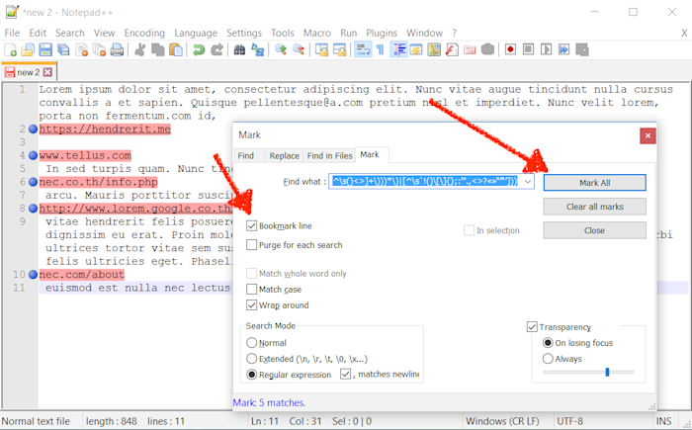This screenshot has width=692, height=430.
Task: Open the User Defined Language icon
Action: click(416, 49)
